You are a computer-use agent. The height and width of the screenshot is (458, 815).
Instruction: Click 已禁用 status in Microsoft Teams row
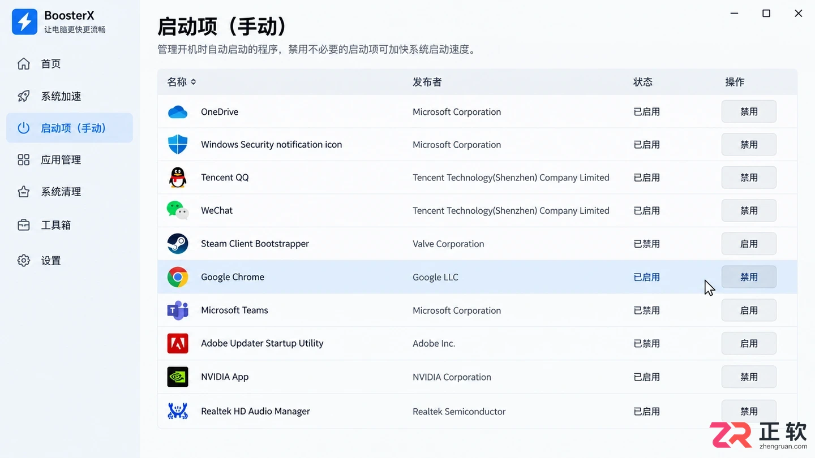coord(646,310)
